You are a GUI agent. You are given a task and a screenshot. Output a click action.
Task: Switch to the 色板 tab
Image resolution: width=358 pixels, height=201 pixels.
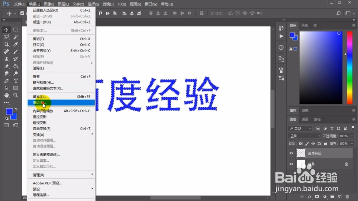(x=305, y=25)
